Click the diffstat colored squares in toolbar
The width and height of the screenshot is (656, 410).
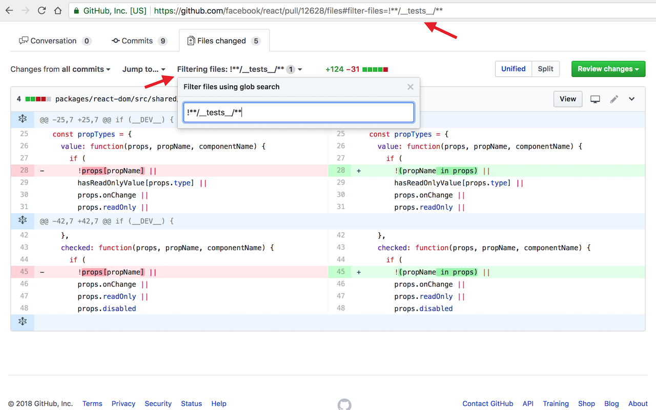[x=375, y=69]
